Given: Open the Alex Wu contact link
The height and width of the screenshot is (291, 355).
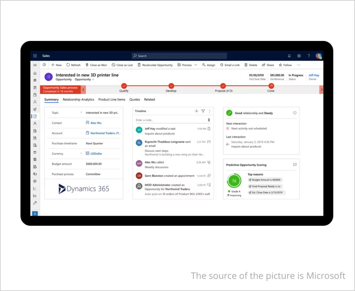Looking at the screenshot, I should pos(96,123).
